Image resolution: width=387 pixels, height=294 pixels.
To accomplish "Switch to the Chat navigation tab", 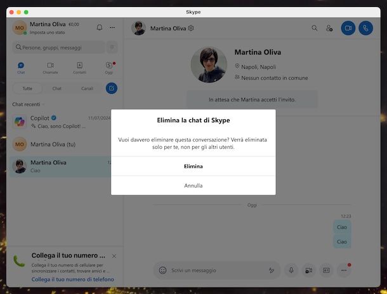I will (x=21, y=68).
